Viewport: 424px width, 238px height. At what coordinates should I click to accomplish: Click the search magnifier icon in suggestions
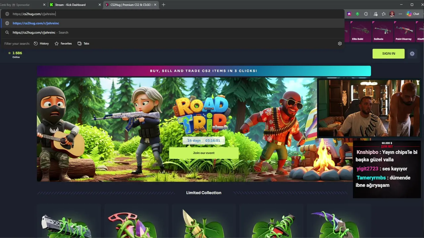7,32
